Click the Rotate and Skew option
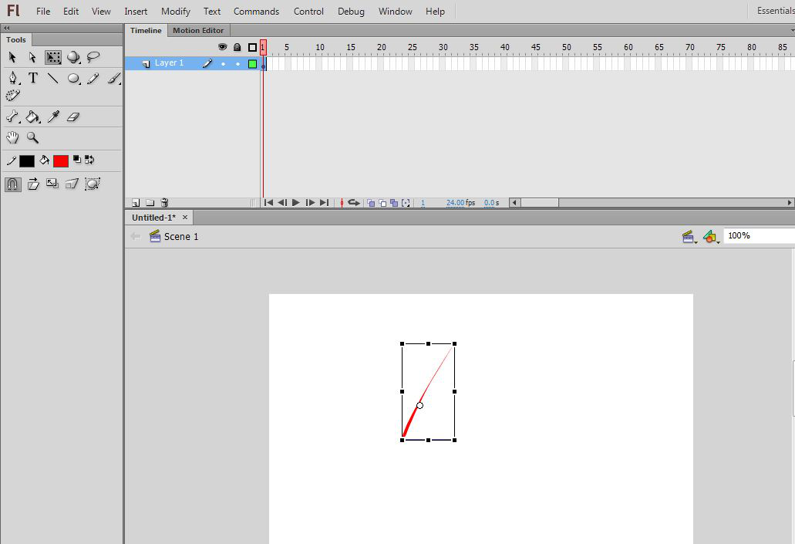Image resolution: width=795 pixels, height=544 pixels. coord(33,184)
